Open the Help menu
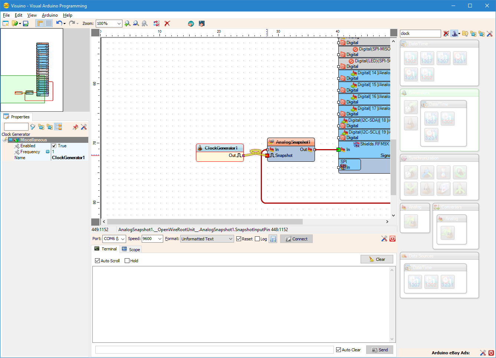This screenshot has height=358, width=496. tap(68, 15)
